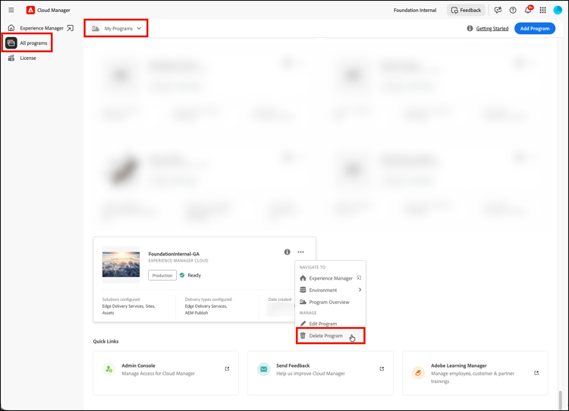
Task: Open the chat announcements icon in header
Action: click(498, 10)
